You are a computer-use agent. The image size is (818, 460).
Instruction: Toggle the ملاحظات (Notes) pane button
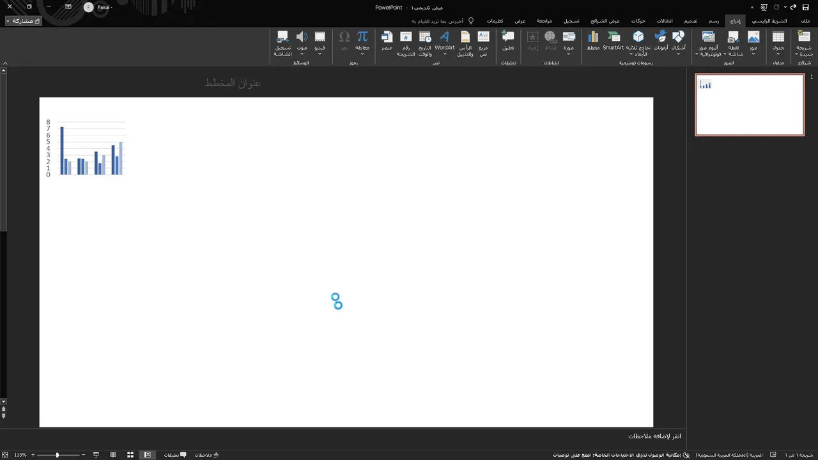tap(207, 455)
